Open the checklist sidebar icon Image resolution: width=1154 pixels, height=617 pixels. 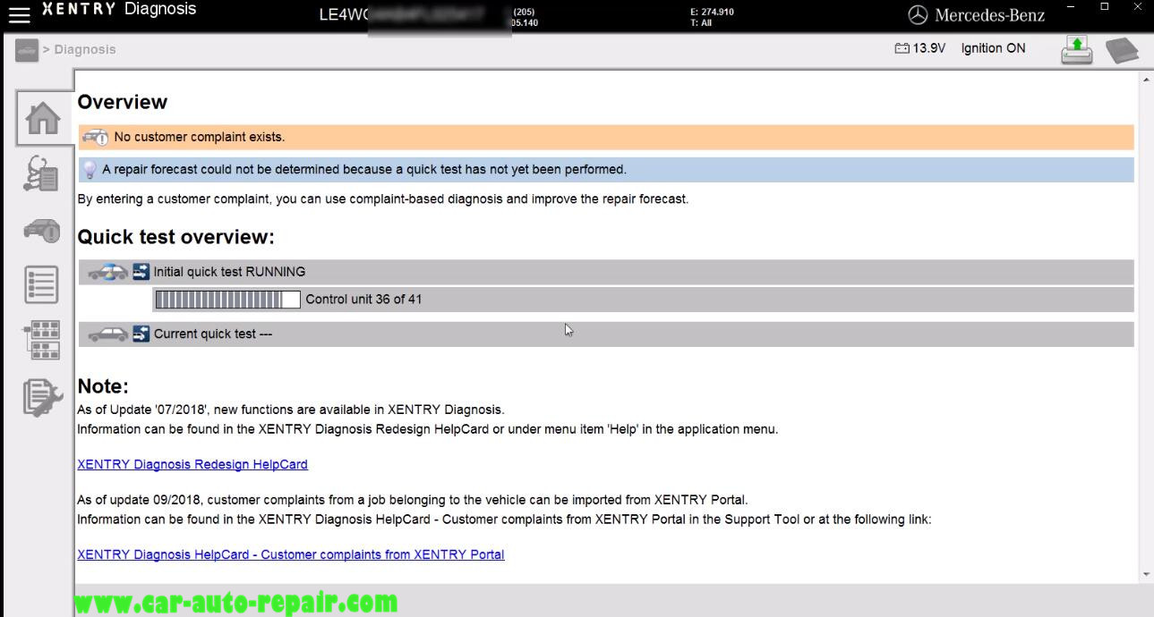(42, 284)
